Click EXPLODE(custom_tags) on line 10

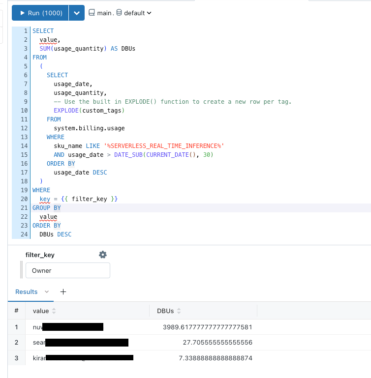89,111
